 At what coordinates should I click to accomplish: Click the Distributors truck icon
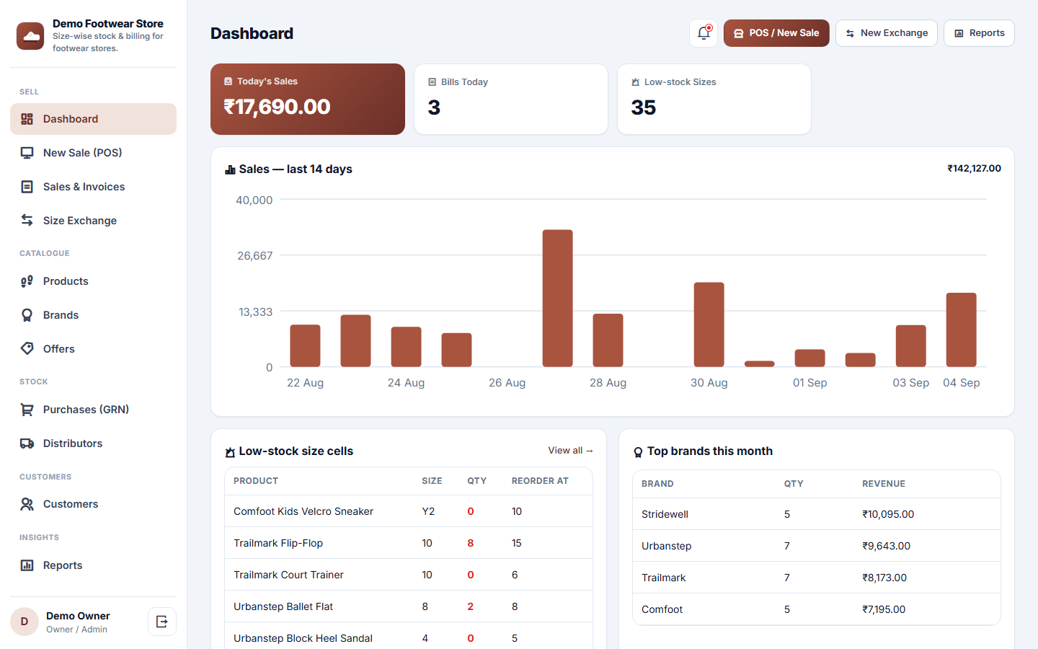[27, 443]
